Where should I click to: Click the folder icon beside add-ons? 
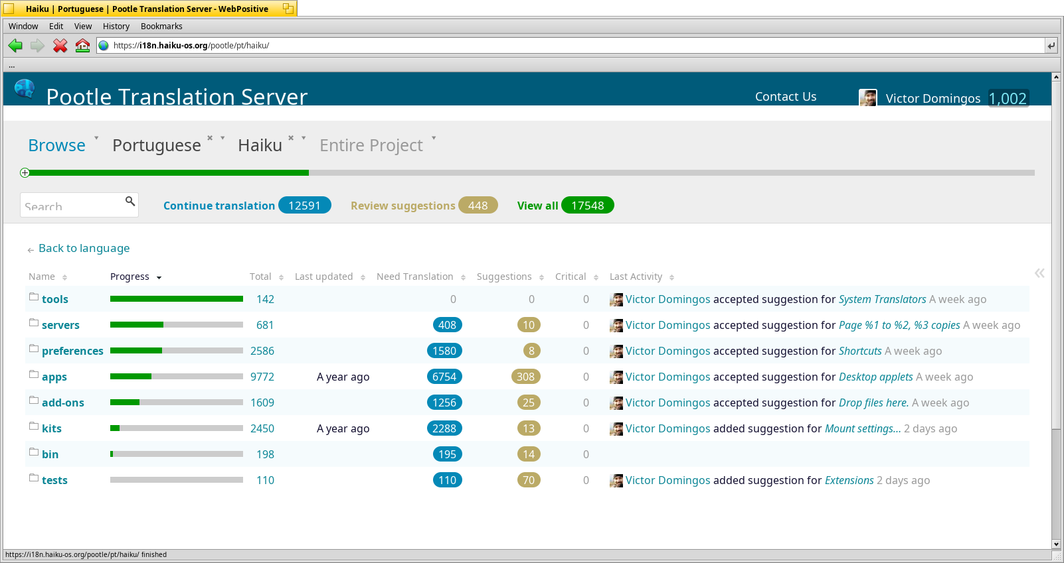tap(34, 400)
